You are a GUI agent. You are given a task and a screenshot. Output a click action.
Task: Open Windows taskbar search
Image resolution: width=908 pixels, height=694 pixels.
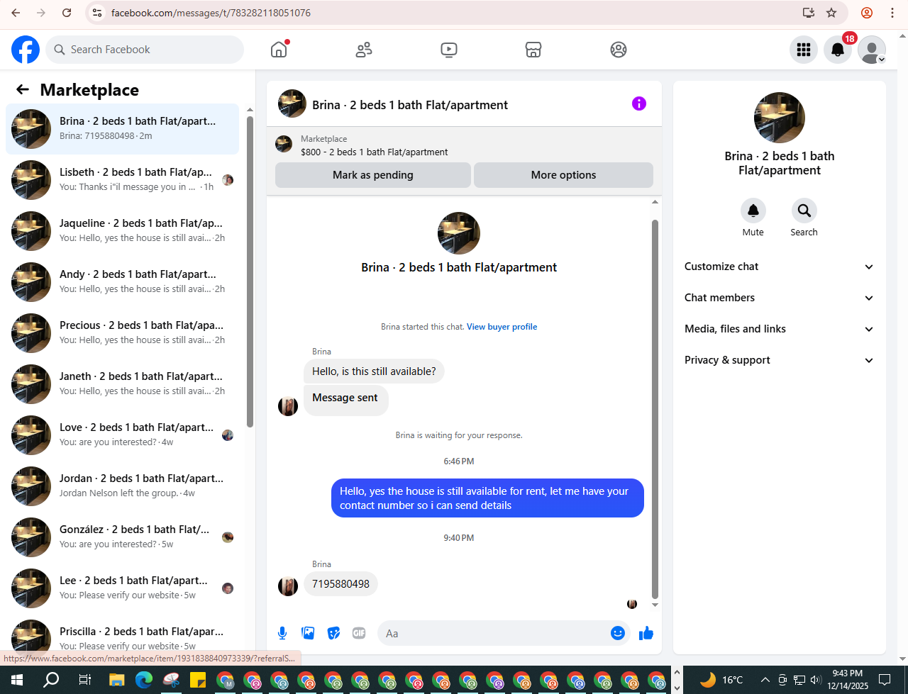point(51,680)
